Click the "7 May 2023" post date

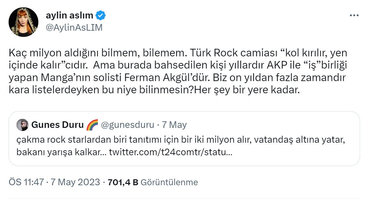75,182
